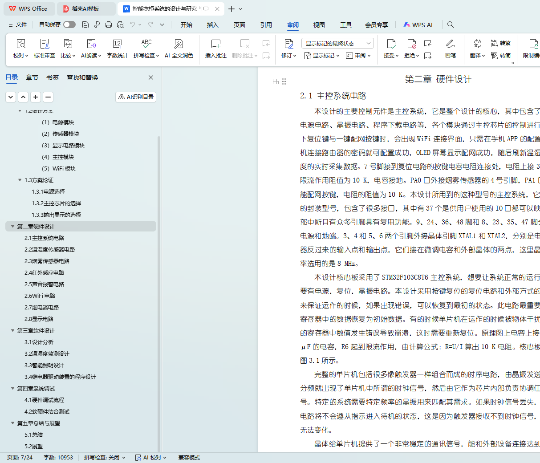
Task: Collapse the 第二章硬件设计 tree node
Action: [12, 226]
